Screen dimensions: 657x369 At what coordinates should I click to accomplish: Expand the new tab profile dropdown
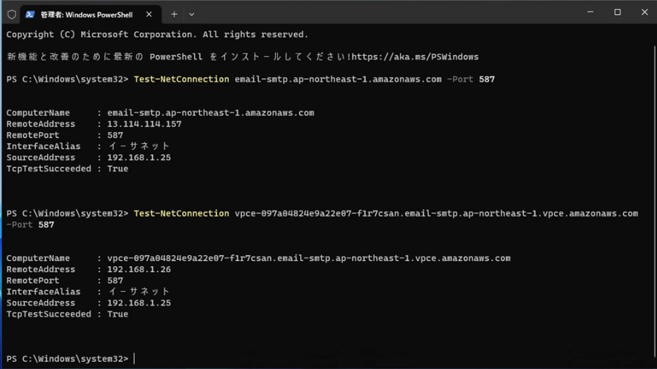[192, 15]
